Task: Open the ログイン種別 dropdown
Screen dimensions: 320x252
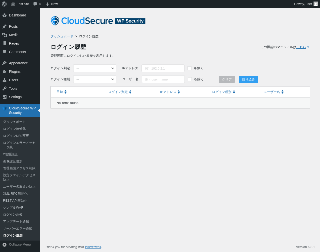Action: coord(95,79)
